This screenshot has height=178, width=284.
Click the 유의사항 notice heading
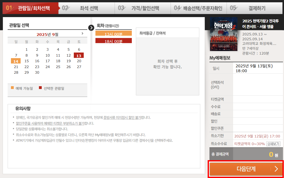click(x=23, y=108)
